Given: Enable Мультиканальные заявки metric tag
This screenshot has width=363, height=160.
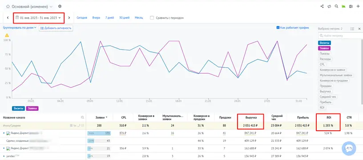Looking at the screenshot, I should [336, 75].
